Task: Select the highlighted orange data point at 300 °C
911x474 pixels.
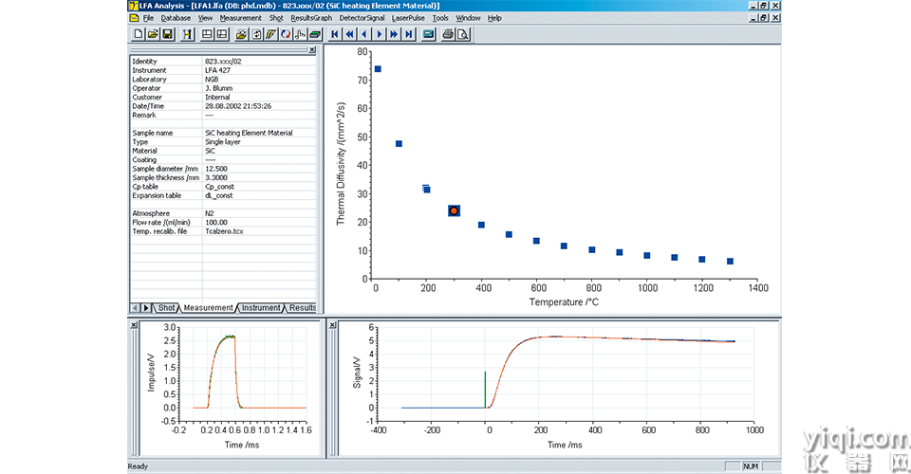Action: 454,210
